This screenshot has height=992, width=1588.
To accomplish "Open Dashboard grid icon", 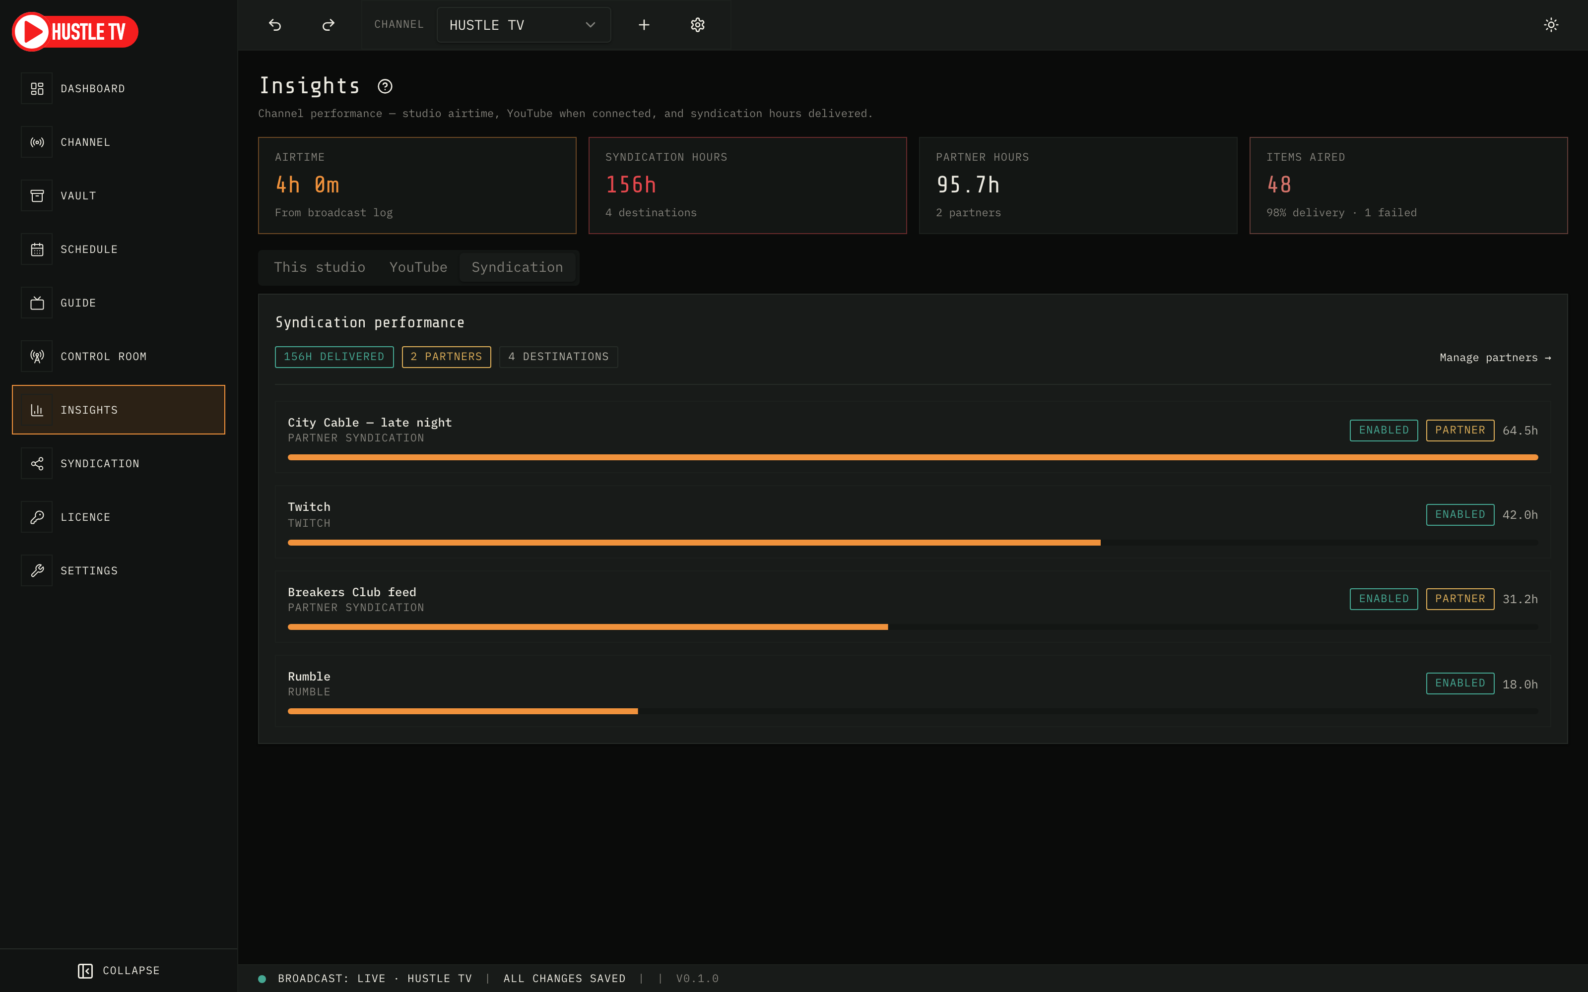I will click(37, 89).
